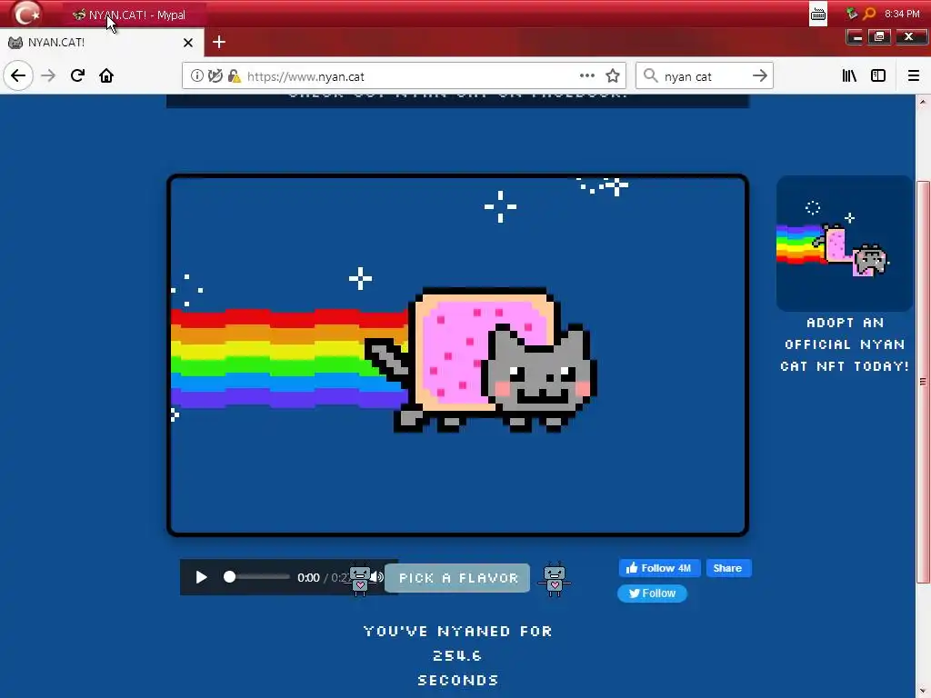Viewport: 931px width, 698px height.
Task: Click the green network tray icon
Action: pos(852,13)
